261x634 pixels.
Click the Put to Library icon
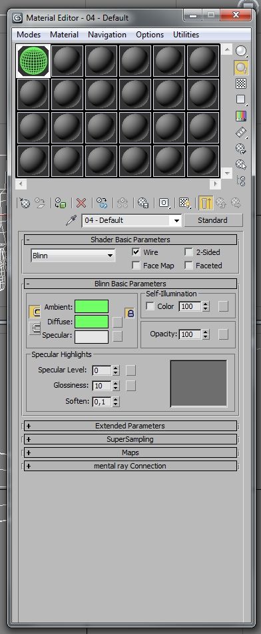pyautogui.click(x=142, y=203)
